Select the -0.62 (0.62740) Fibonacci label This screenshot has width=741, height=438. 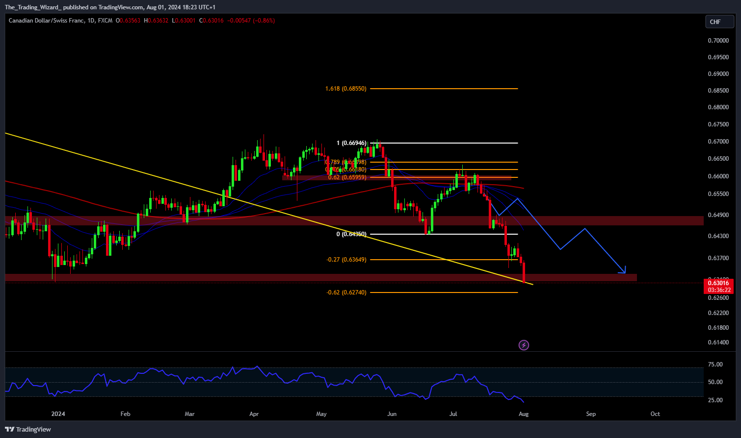click(x=346, y=292)
